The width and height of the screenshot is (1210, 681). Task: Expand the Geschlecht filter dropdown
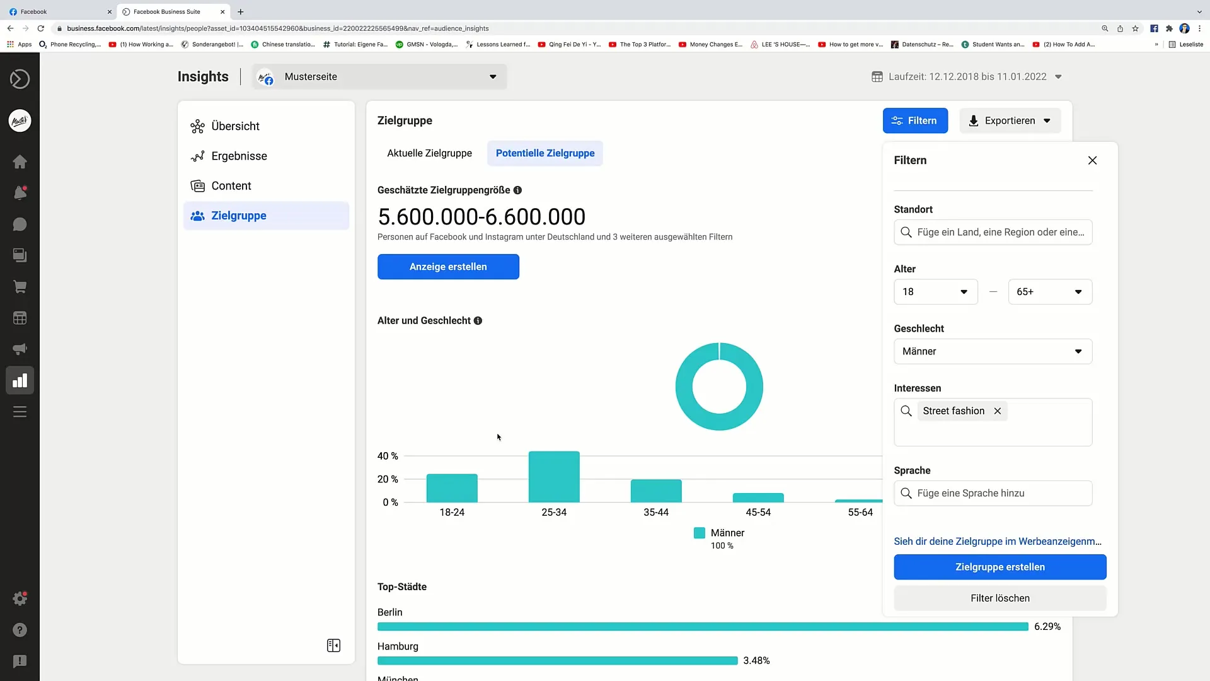pyautogui.click(x=993, y=351)
